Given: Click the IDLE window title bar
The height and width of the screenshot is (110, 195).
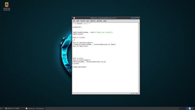Looking at the screenshot, I should click(x=103, y=18).
